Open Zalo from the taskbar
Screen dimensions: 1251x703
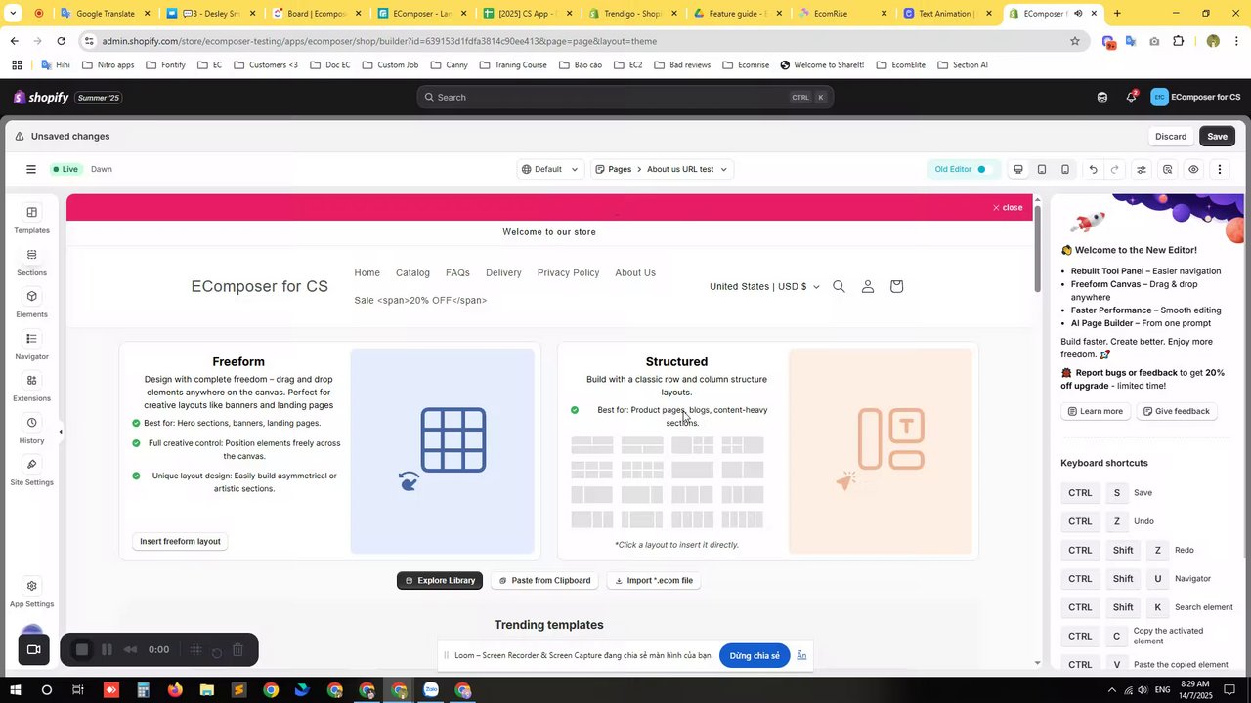tap(431, 690)
